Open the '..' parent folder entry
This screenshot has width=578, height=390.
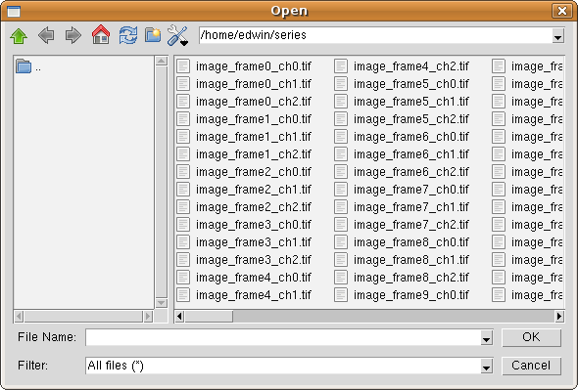(28, 66)
